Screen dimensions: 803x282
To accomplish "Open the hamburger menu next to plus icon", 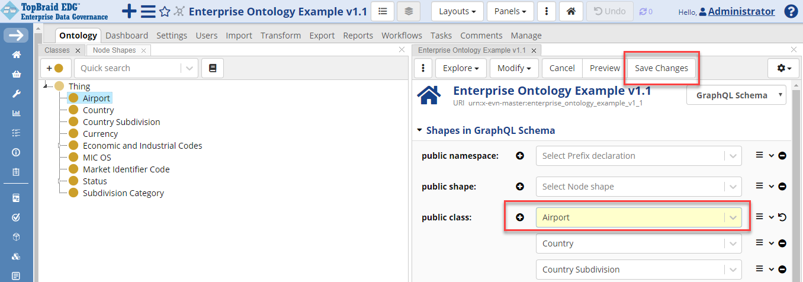I will click(x=148, y=11).
